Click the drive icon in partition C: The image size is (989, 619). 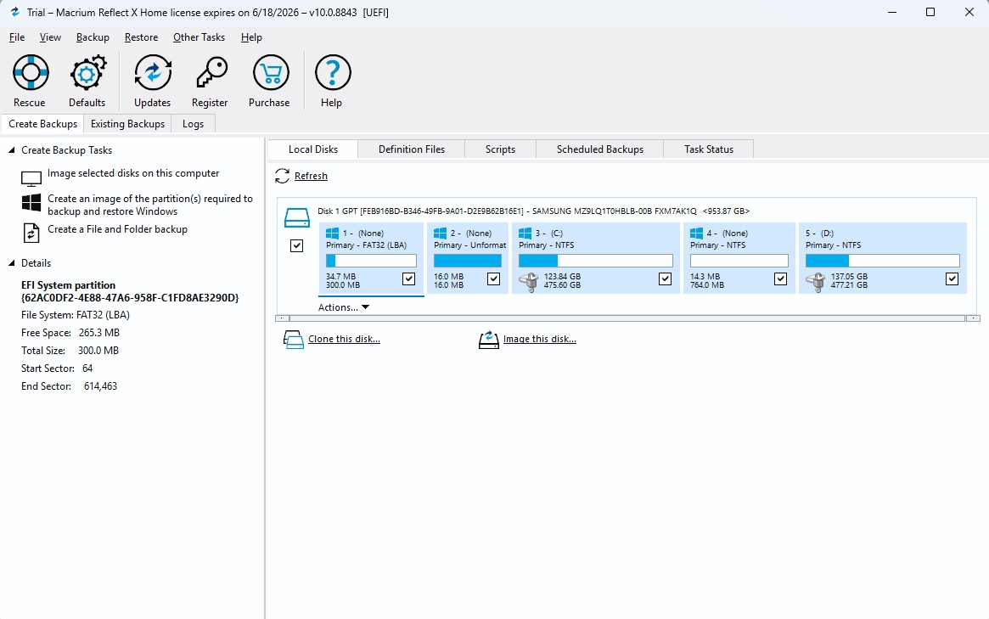(x=529, y=281)
